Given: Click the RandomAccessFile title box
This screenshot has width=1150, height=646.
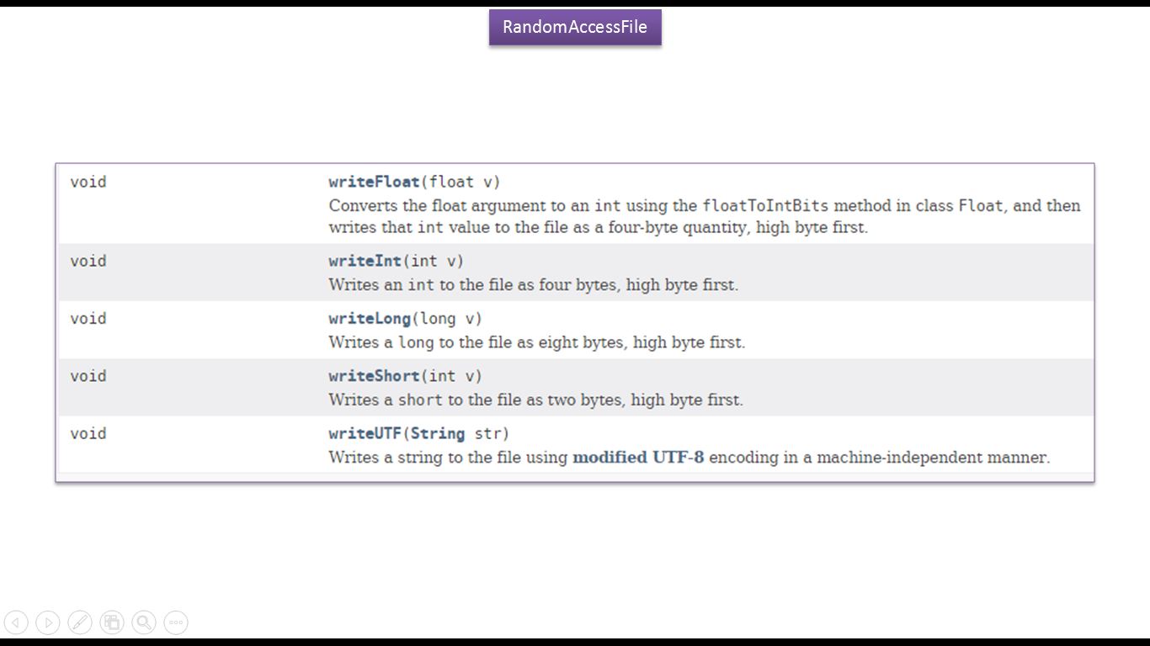Looking at the screenshot, I should [x=575, y=27].
